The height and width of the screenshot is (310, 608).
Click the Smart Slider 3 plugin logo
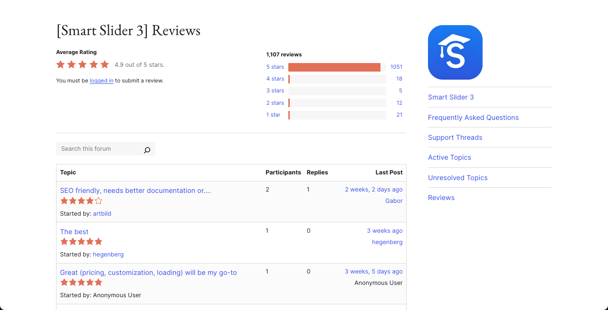455,52
